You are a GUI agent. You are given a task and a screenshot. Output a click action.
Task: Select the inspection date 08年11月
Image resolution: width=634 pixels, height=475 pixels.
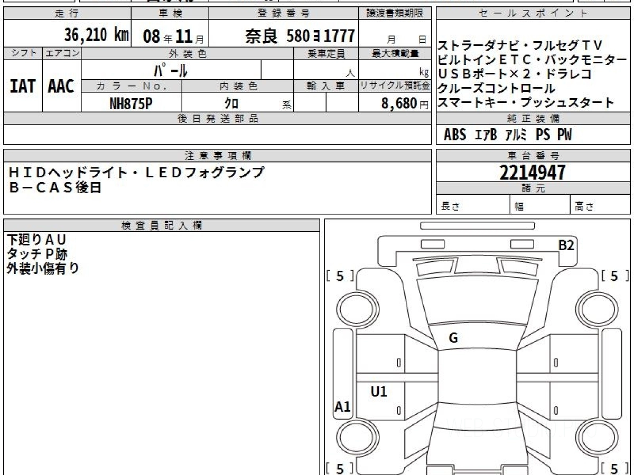point(173,36)
